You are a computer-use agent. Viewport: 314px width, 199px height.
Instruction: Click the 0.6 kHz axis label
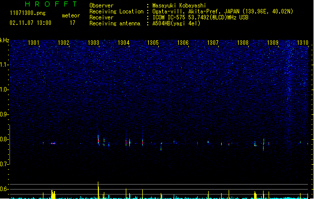[4, 189]
